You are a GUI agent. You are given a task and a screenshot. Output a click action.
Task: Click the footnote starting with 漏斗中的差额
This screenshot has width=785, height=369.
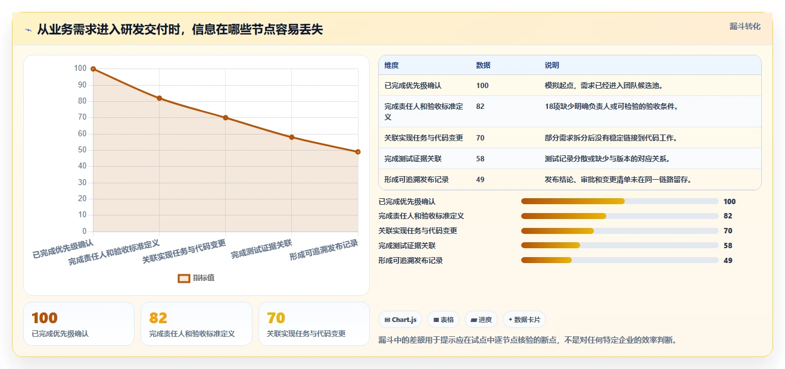click(528, 340)
